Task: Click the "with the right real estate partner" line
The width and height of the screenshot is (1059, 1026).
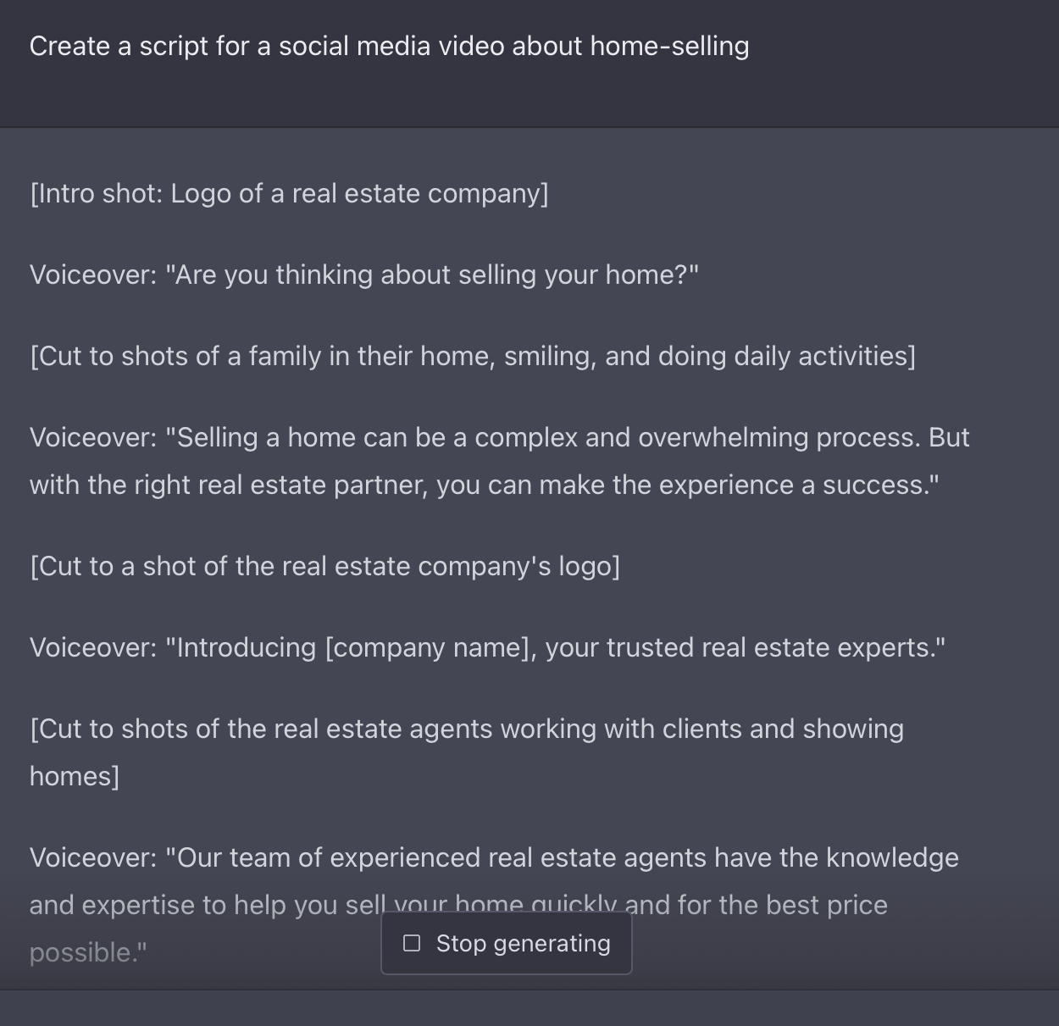Action: click(485, 485)
